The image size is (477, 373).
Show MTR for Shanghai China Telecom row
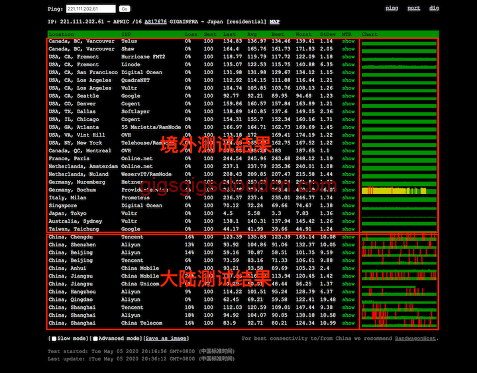pyautogui.click(x=348, y=323)
